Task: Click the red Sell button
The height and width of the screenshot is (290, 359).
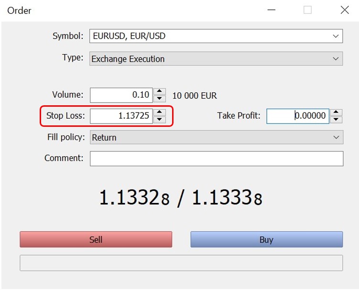Action: tap(96, 239)
